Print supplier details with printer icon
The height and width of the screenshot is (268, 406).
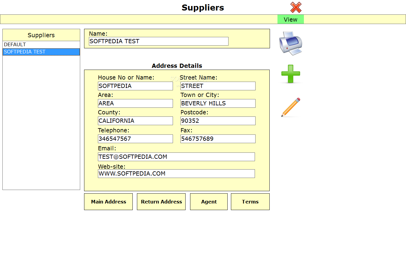point(290,43)
